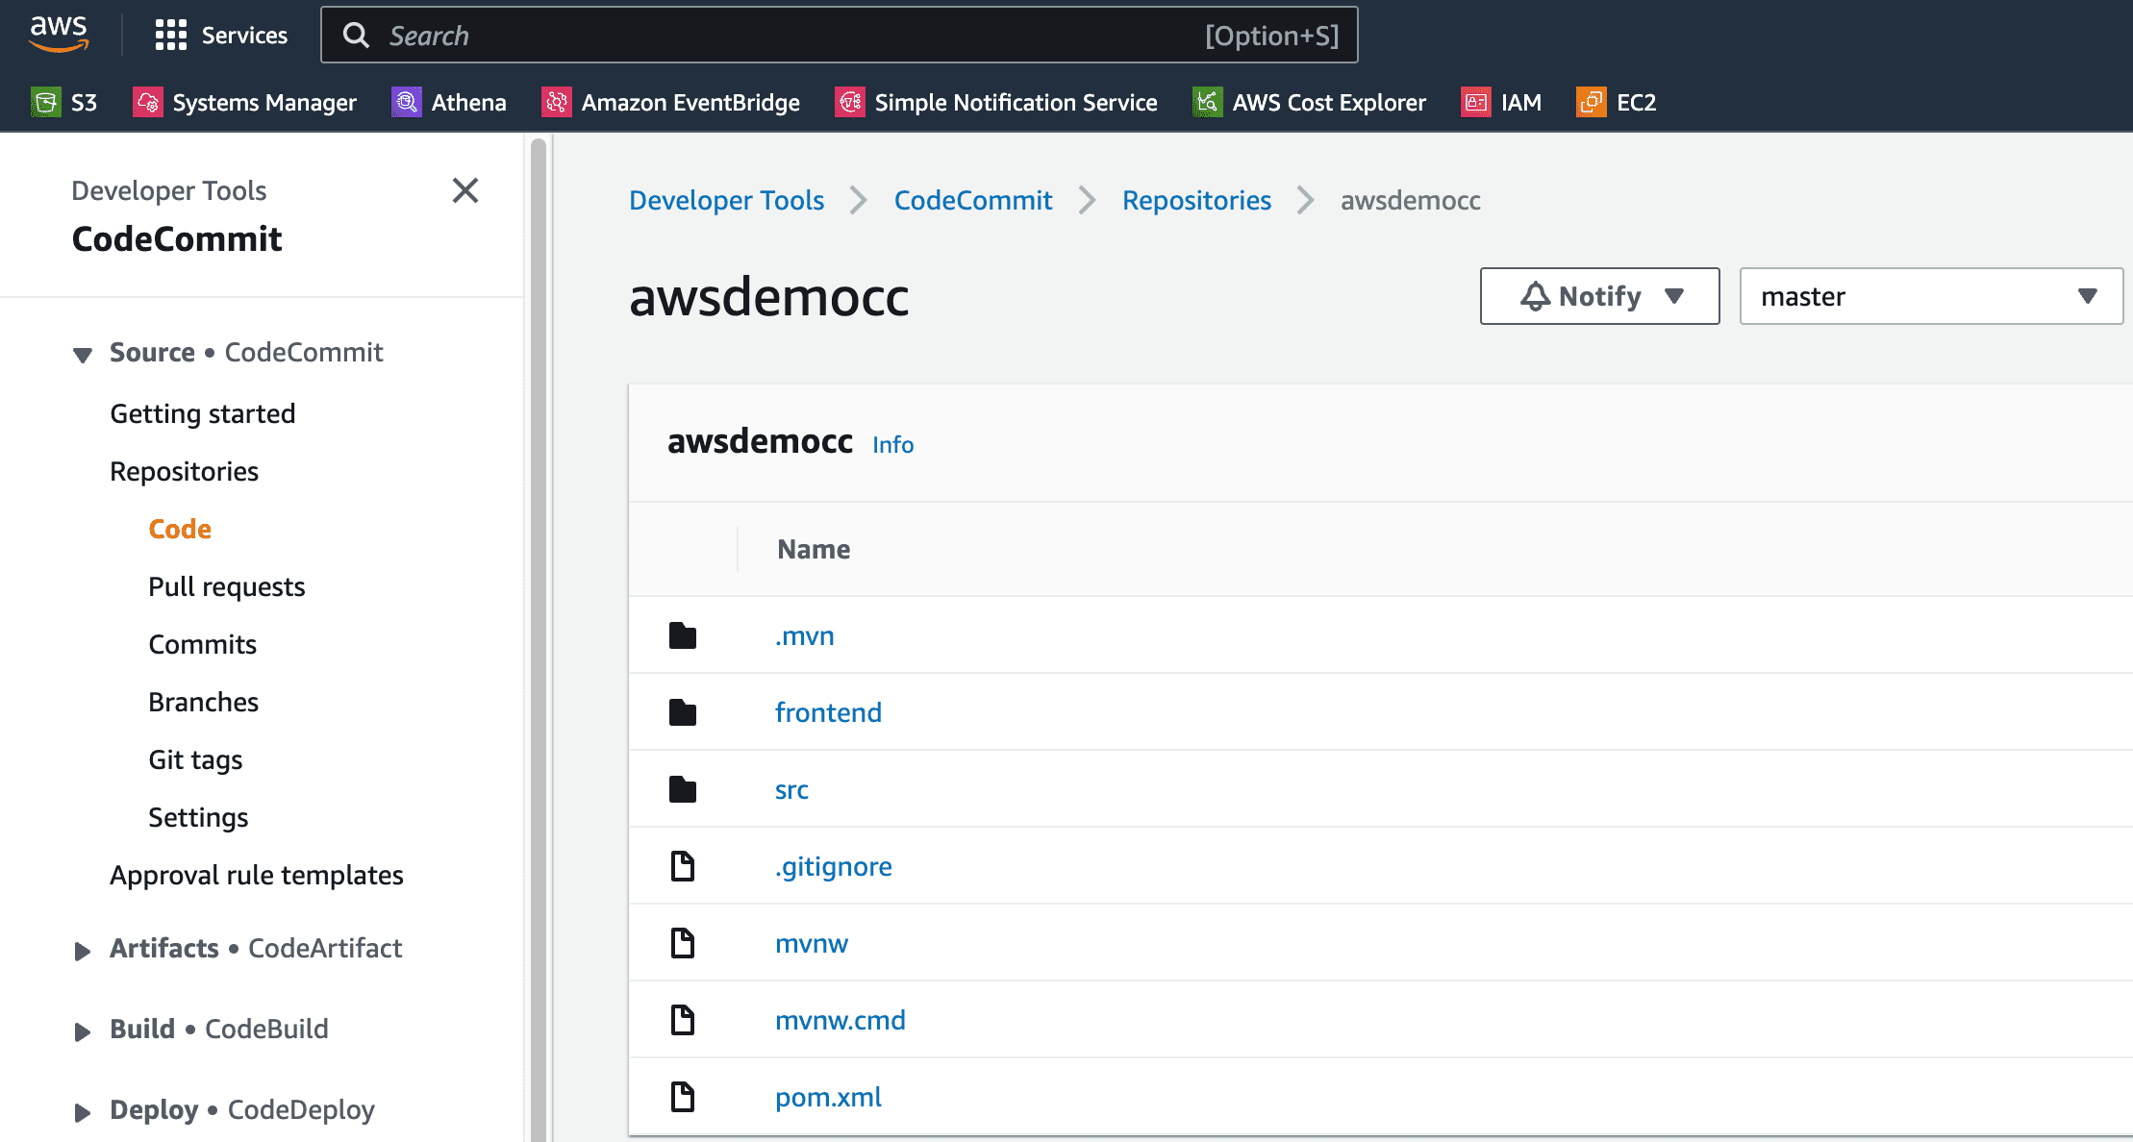Go to CodeCommit breadcrumb
Viewport: 2133px width, 1142px height.
tap(973, 200)
